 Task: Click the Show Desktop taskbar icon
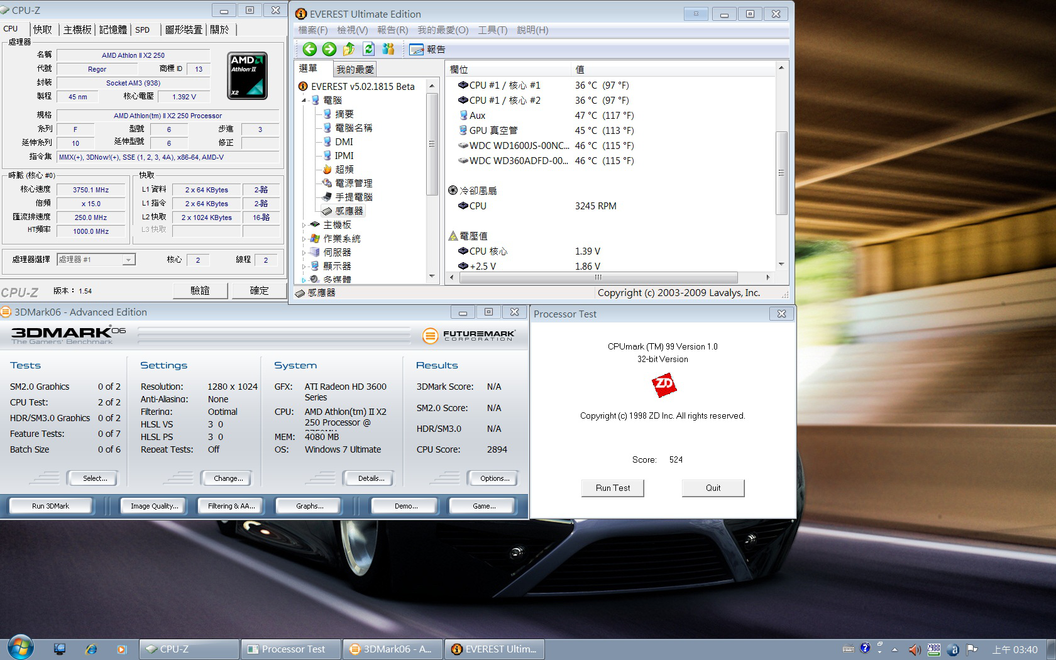(60, 649)
